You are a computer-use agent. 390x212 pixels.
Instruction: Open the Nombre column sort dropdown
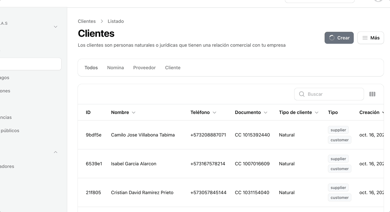pos(133,112)
